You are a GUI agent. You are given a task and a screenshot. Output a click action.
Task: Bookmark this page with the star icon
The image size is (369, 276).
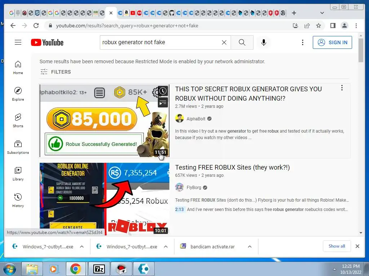tap(319, 26)
